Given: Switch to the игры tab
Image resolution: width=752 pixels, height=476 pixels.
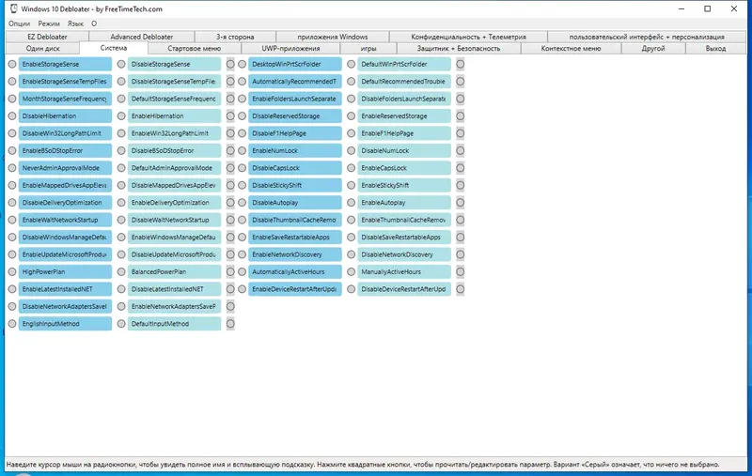Looking at the screenshot, I should (x=368, y=49).
